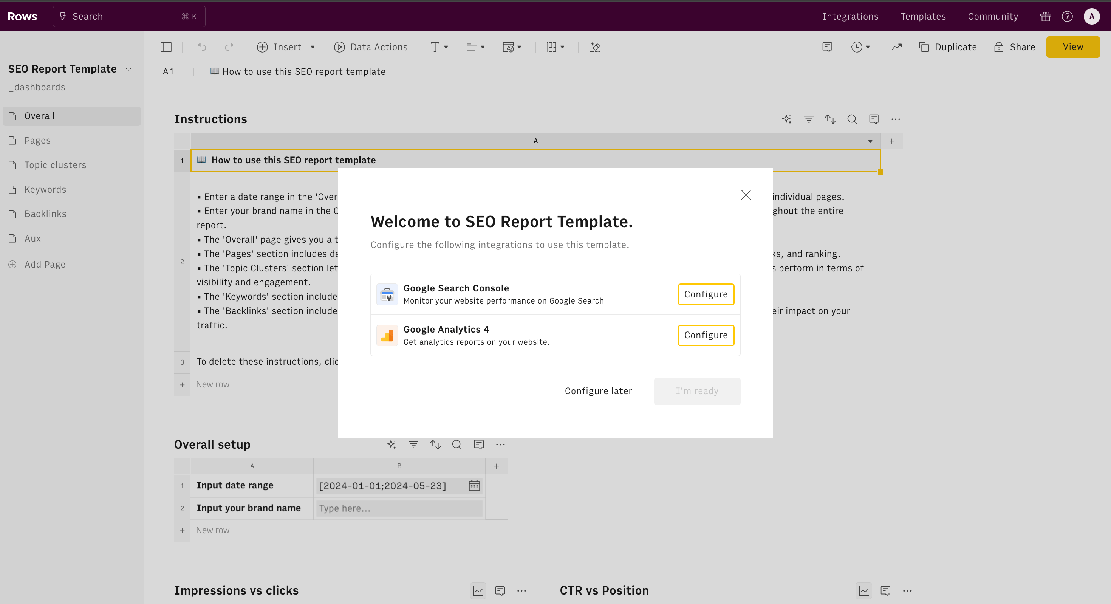Click sort arrows icon for Instructions table
The height and width of the screenshot is (604, 1111).
(830, 119)
